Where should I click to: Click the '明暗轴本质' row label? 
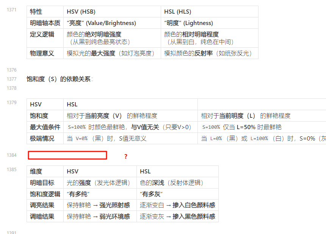[x=45, y=23]
